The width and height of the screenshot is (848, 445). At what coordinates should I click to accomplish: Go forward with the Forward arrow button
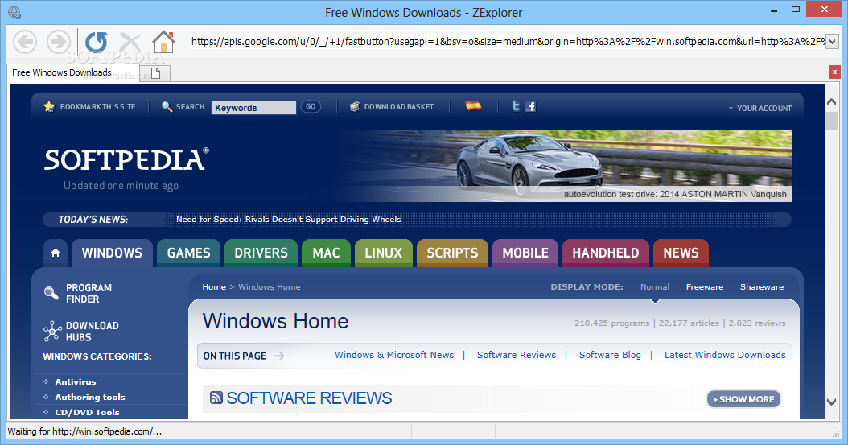(59, 42)
